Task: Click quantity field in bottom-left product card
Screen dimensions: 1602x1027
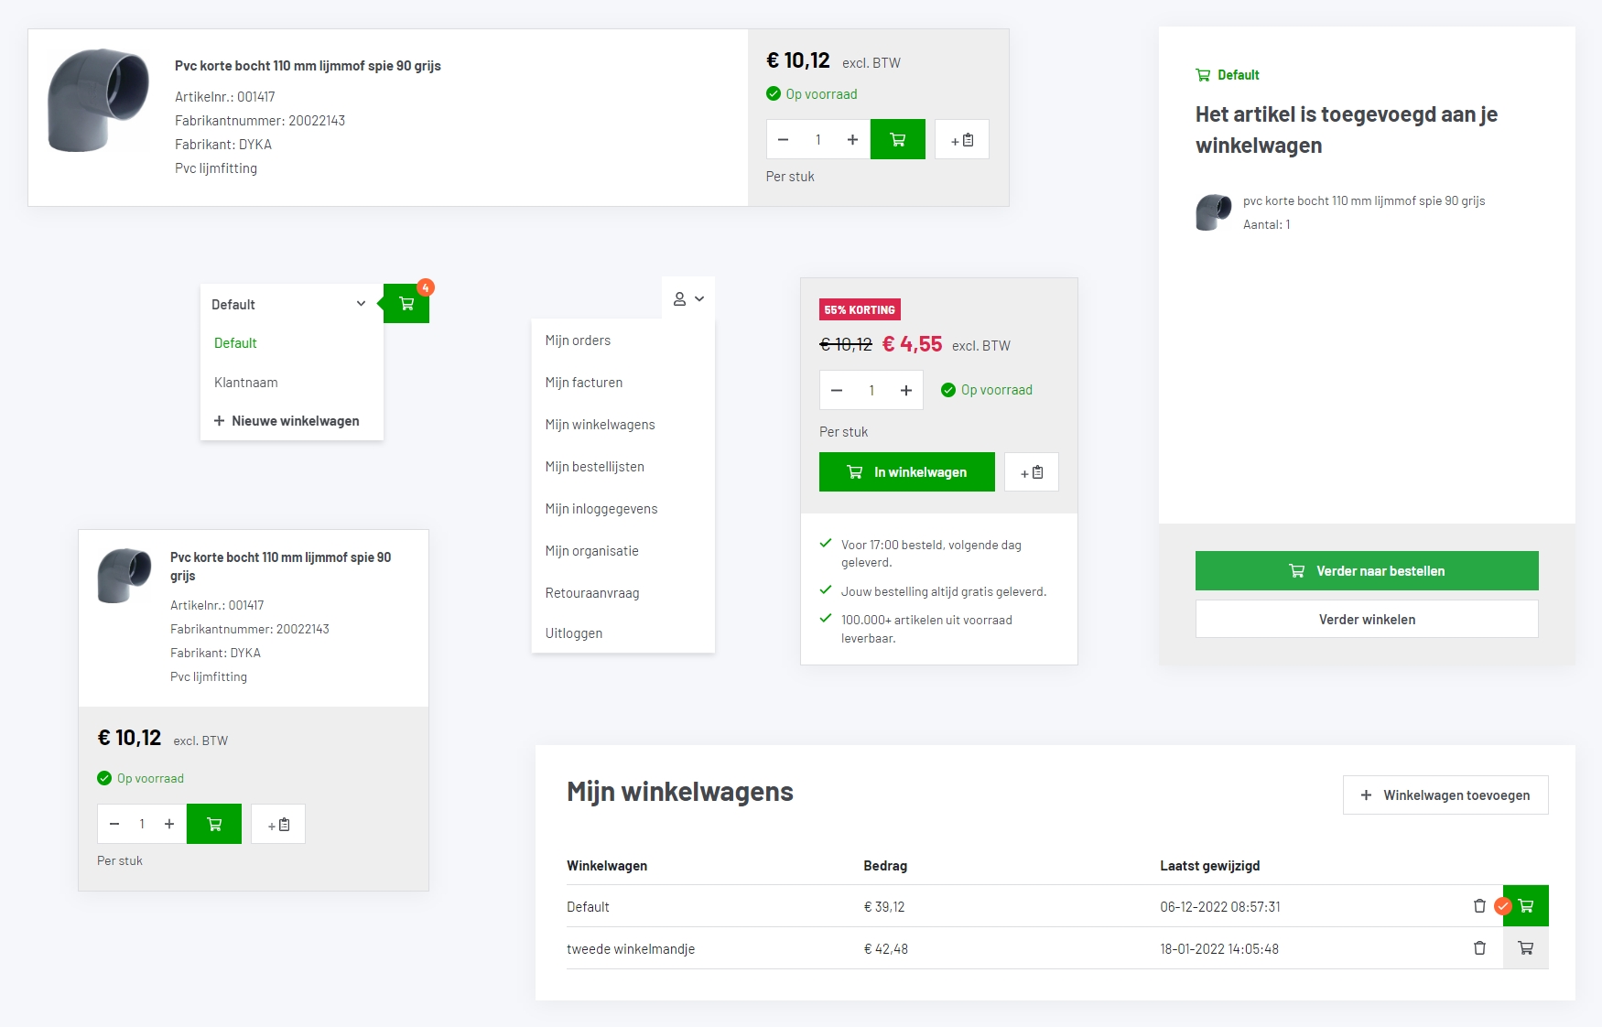Action: point(142,824)
